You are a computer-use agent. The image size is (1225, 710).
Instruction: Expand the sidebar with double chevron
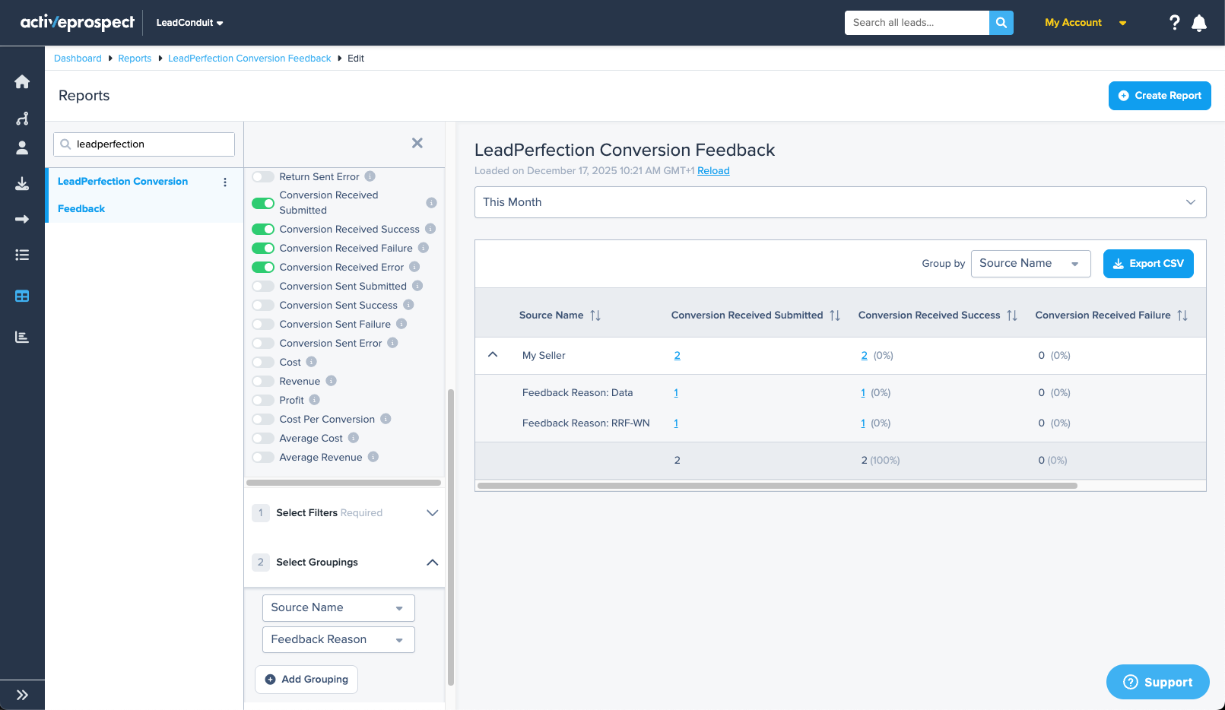pos(22,694)
